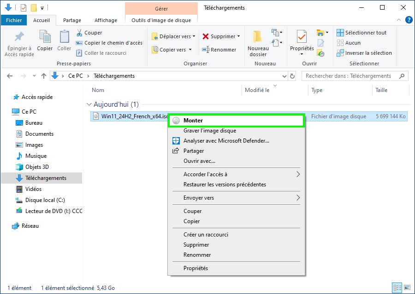Click the Épingler à Accès rapide pin icon
Image resolution: width=415 pixels, height=294 pixels.
tap(19, 37)
